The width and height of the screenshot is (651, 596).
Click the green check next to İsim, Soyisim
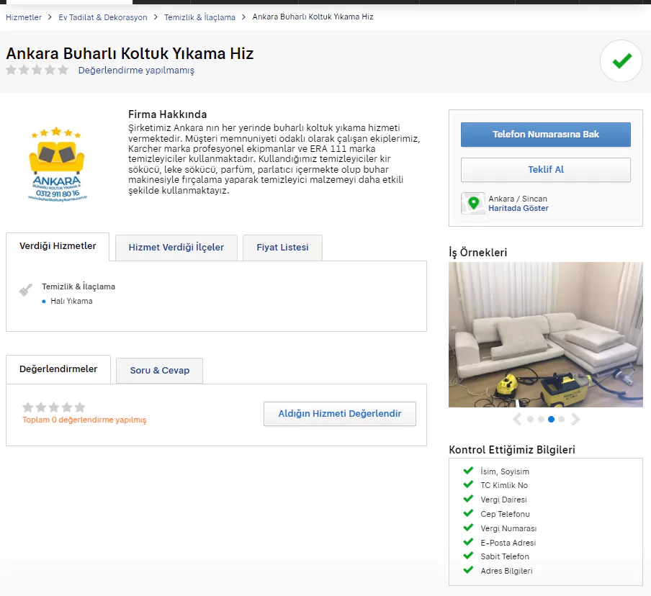pyautogui.click(x=468, y=471)
